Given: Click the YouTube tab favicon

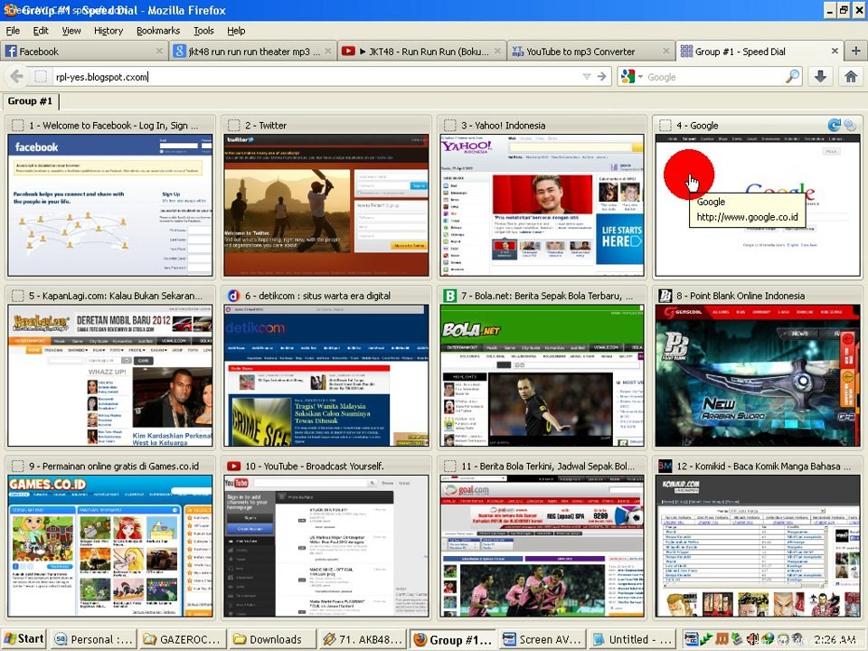Looking at the screenshot, I should click(x=348, y=52).
